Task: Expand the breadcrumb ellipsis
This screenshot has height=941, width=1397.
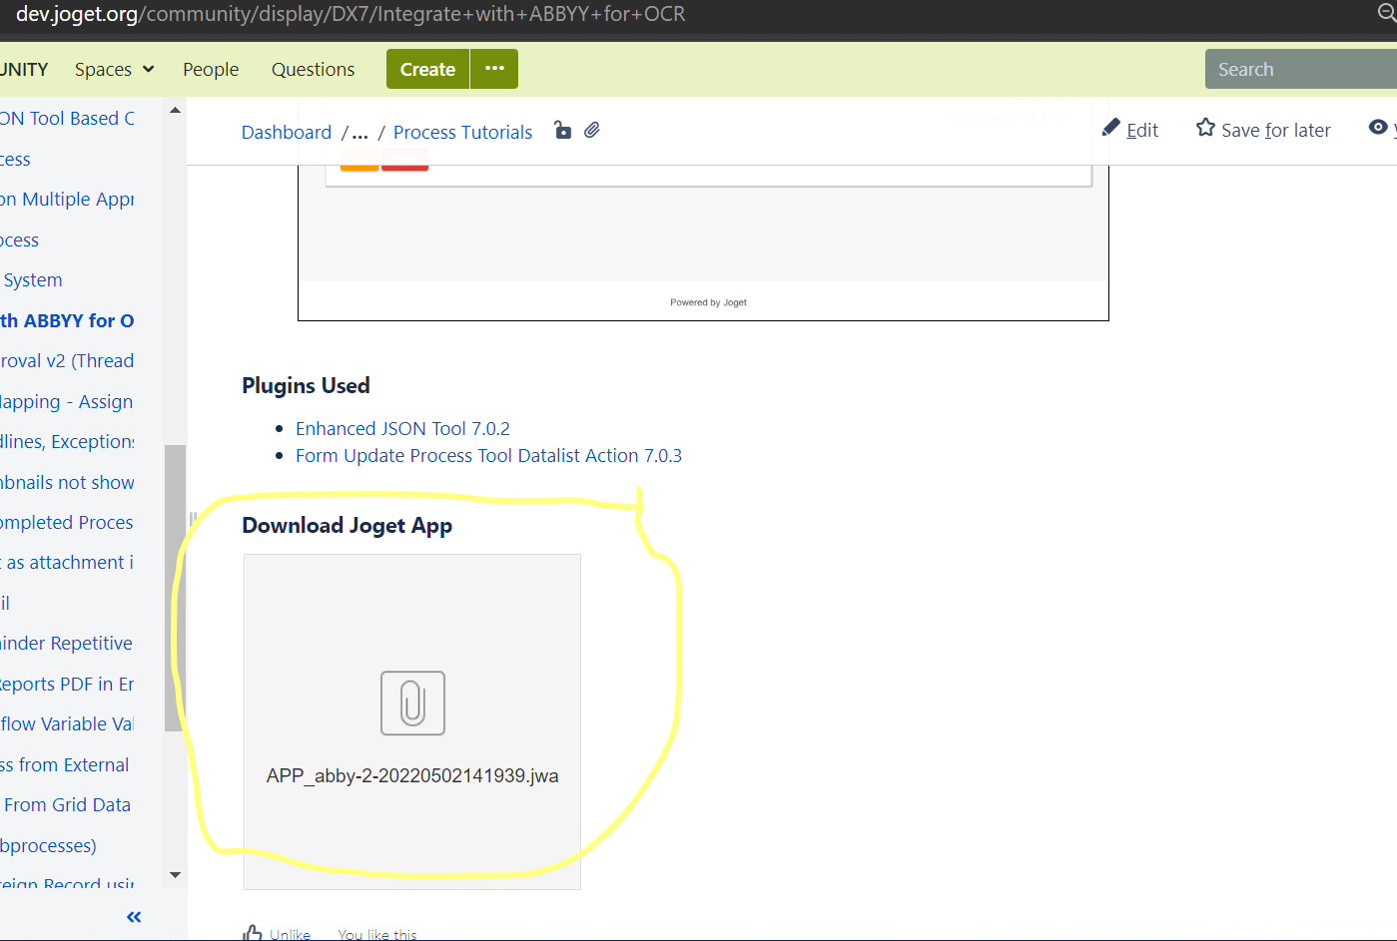Action: coord(359,133)
